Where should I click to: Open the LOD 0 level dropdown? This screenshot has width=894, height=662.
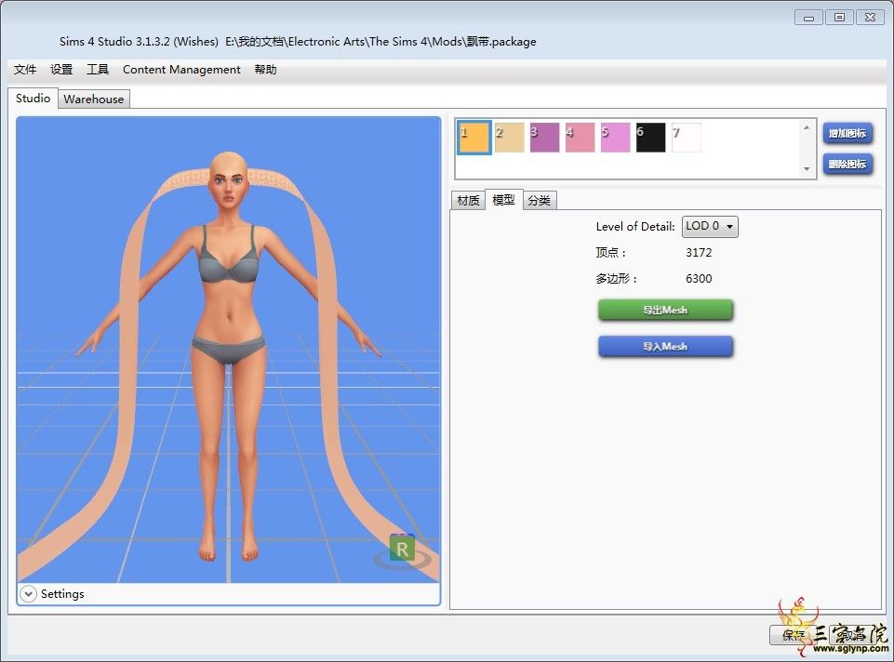coord(709,226)
